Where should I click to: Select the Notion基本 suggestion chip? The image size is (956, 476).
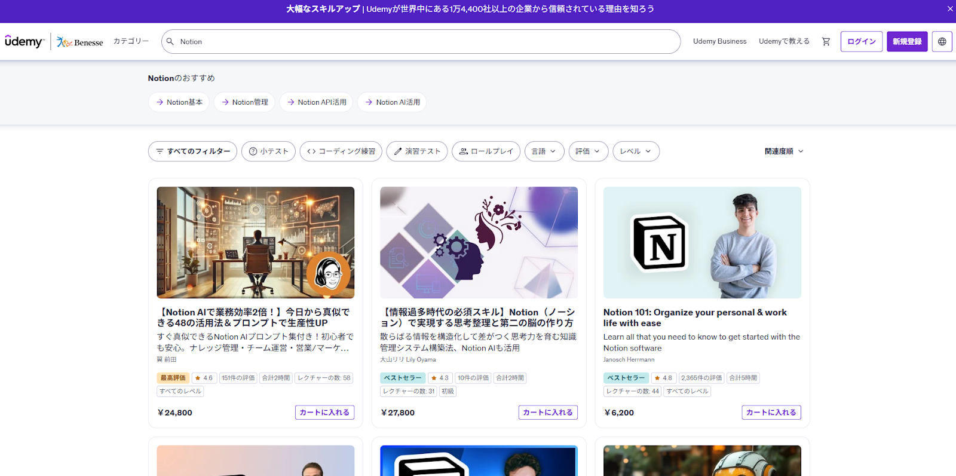point(179,102)
